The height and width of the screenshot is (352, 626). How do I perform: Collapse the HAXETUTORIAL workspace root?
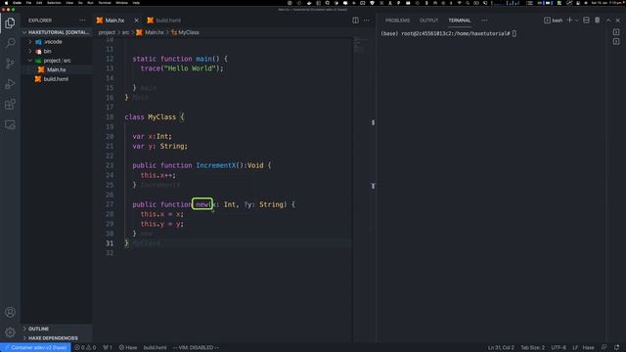click(57, 32)
